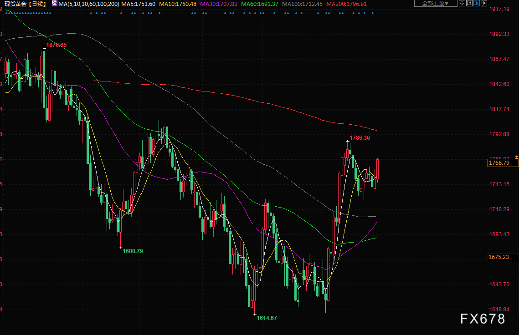Toggle the highlighted blue axis play icon
Screen dimensions: 519x335
(477, 3)
